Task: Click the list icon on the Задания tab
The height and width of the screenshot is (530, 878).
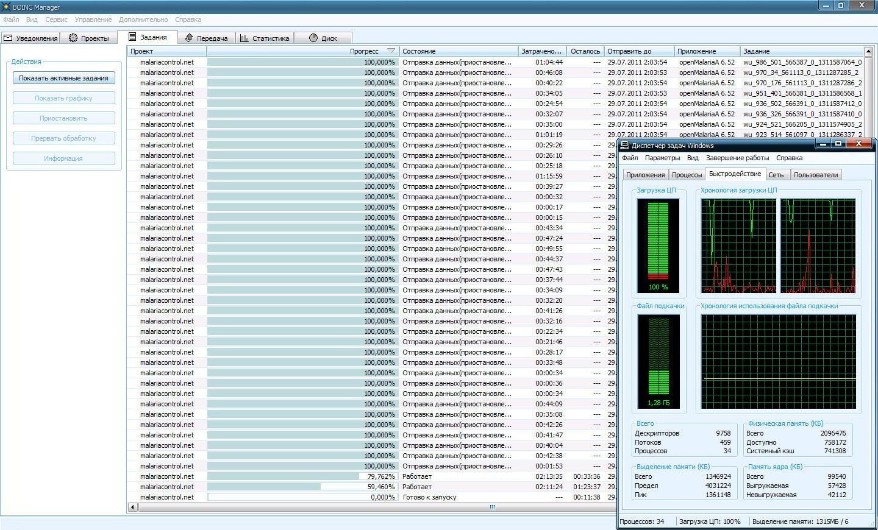Action: click(x=132, y=37)
